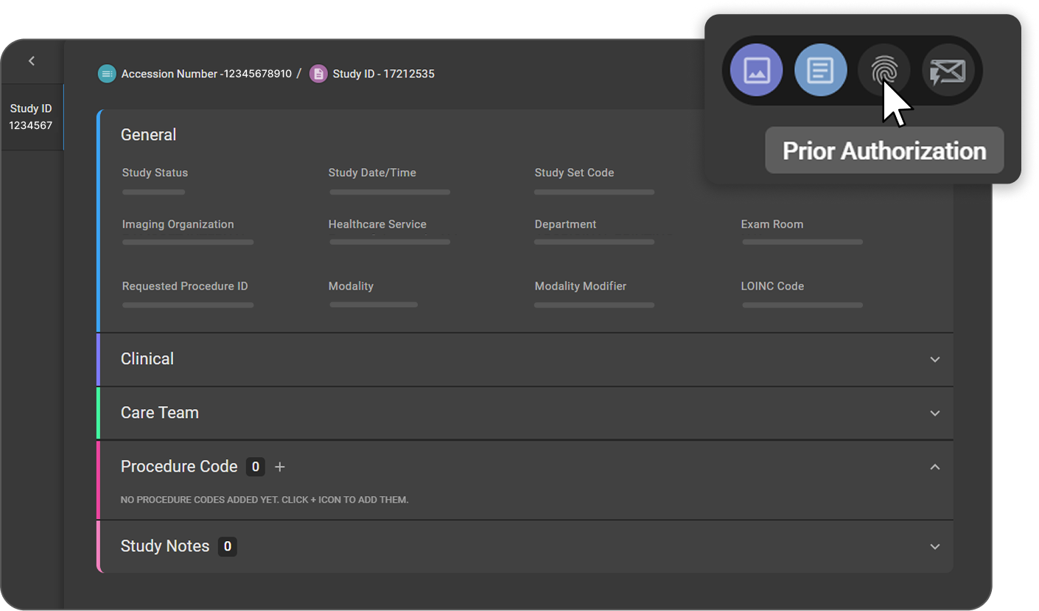Click Accession Number breadcrumb link
The image size is (1039, 611).
coord(206,74)
